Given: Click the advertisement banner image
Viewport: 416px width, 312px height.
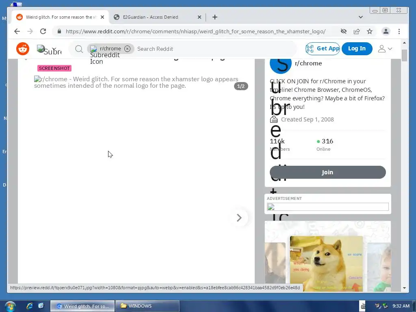Looking at the screenshot, I should click(x=328, y=207).
